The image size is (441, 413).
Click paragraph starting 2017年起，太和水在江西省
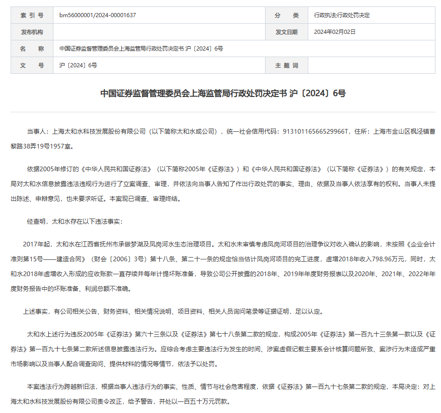(223, 266)
